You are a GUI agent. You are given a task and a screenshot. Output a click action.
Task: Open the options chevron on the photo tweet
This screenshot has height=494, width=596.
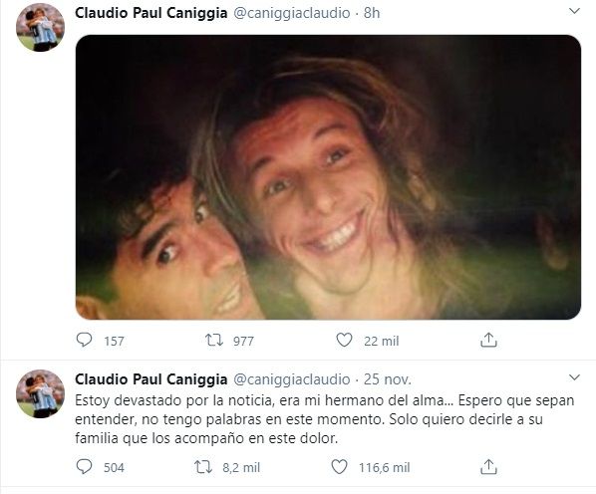pyautogui.click(x=574, y=11)
